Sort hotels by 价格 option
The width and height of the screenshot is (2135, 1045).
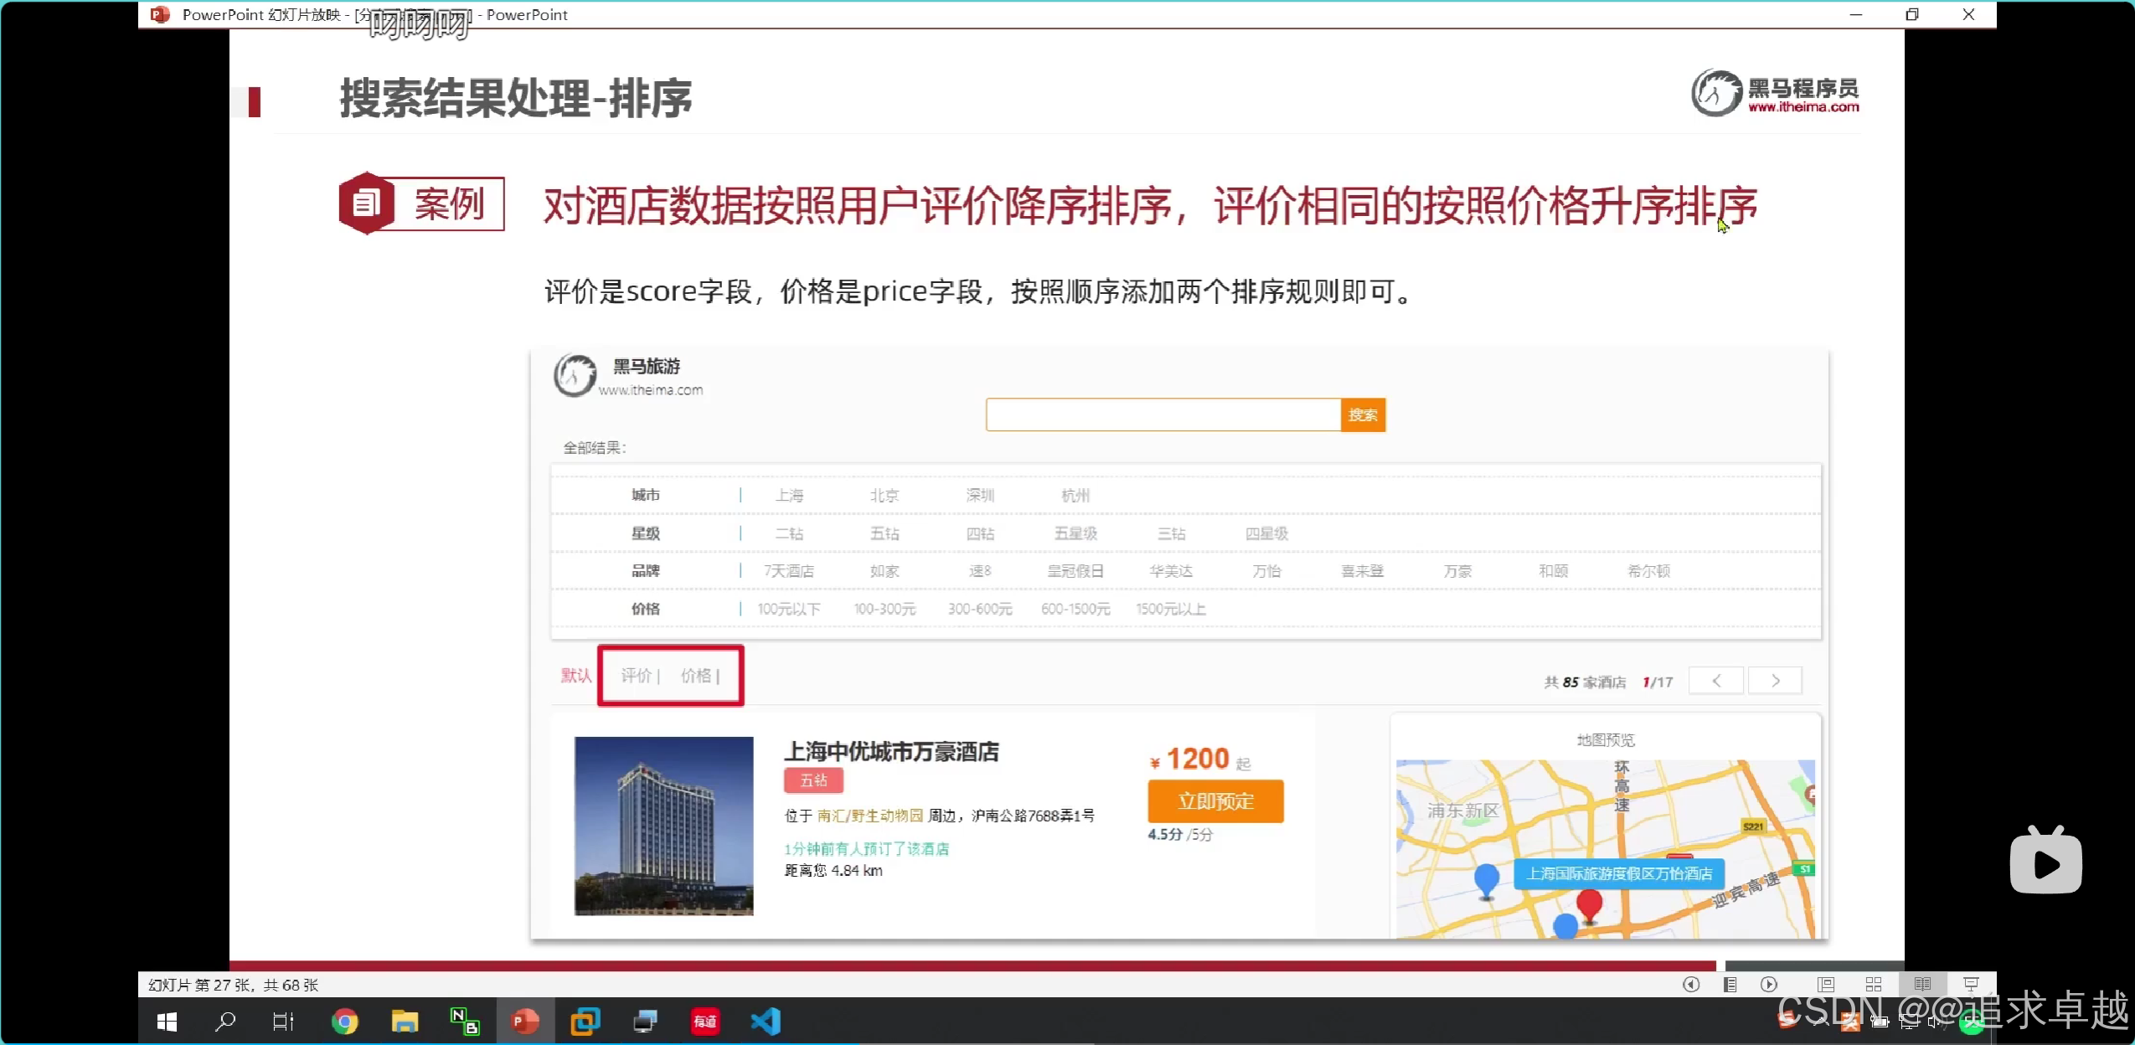pos(697,676)
